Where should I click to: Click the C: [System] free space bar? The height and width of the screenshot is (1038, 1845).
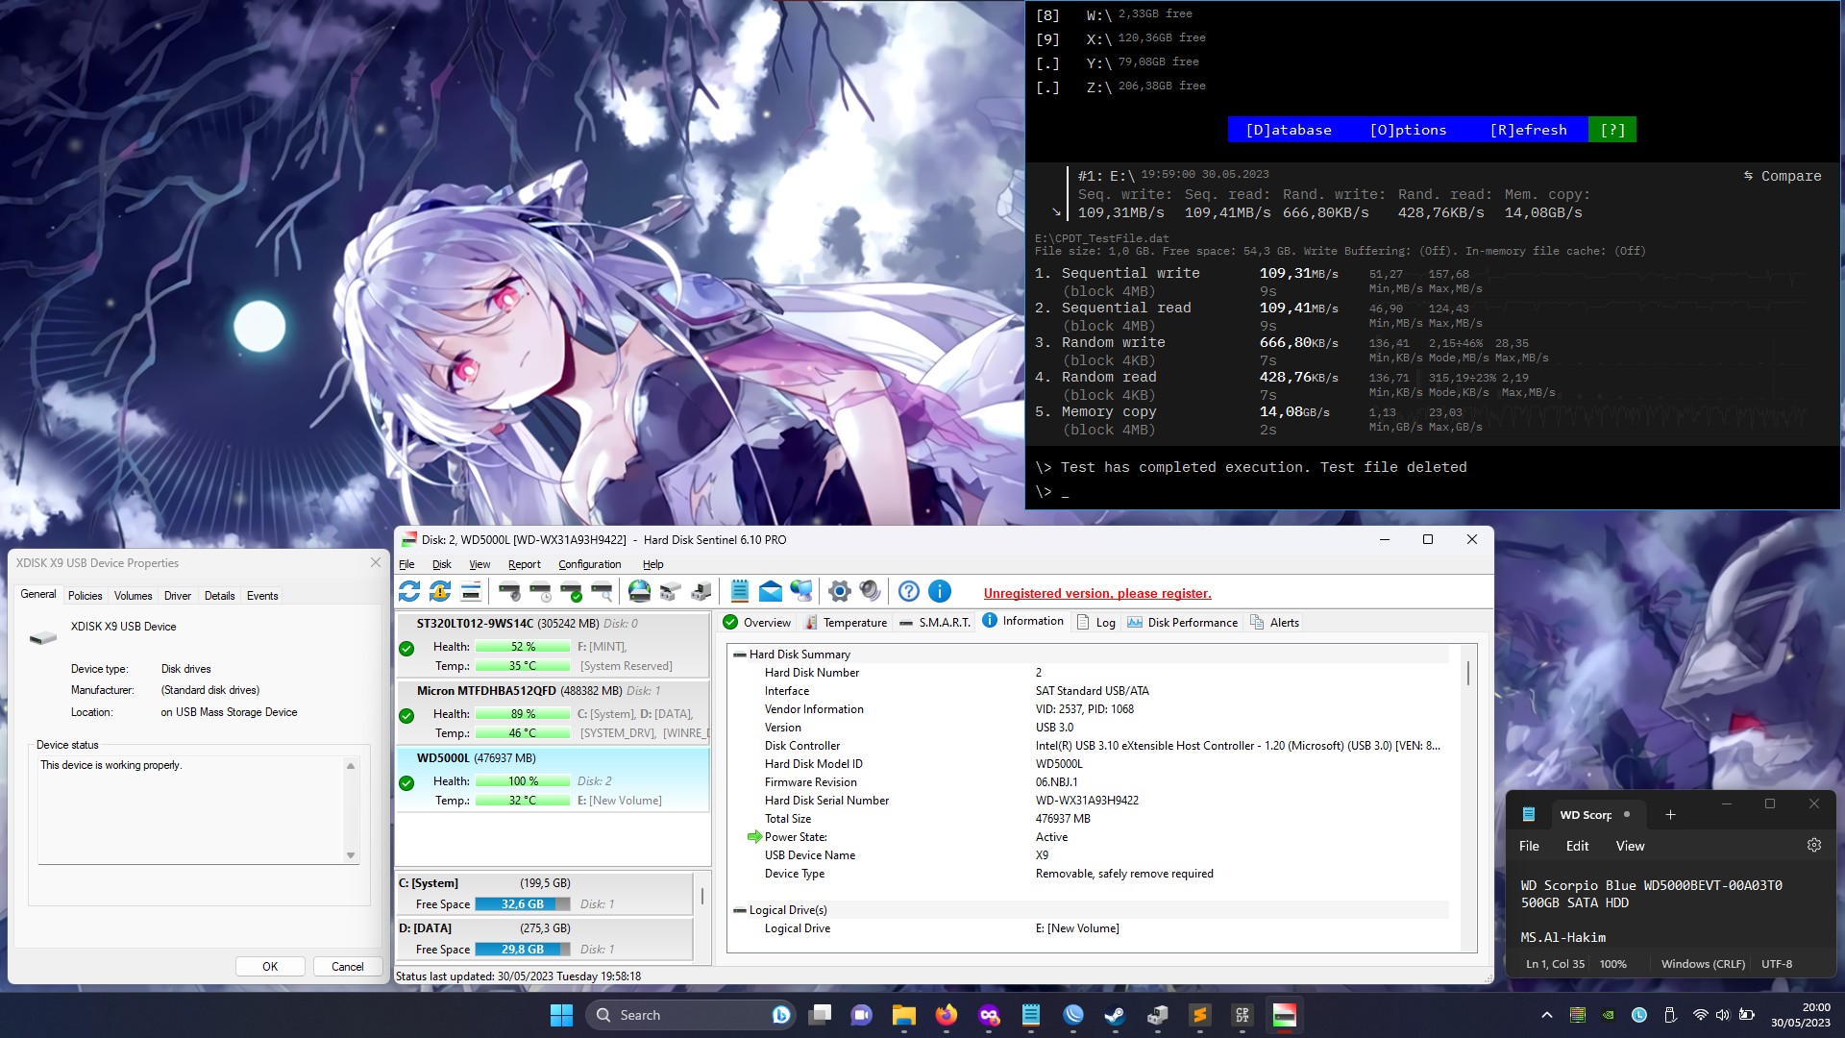click(x=523, y=904)
